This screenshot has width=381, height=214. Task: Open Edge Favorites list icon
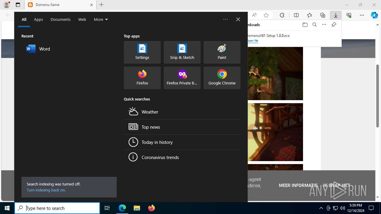pyautogui.click(x=309, y=15)
